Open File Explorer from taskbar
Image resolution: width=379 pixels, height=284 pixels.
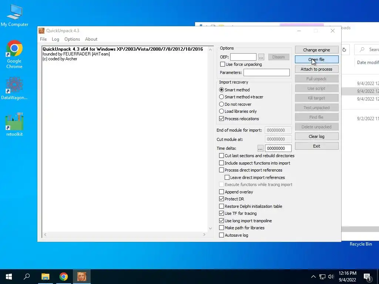45,277
